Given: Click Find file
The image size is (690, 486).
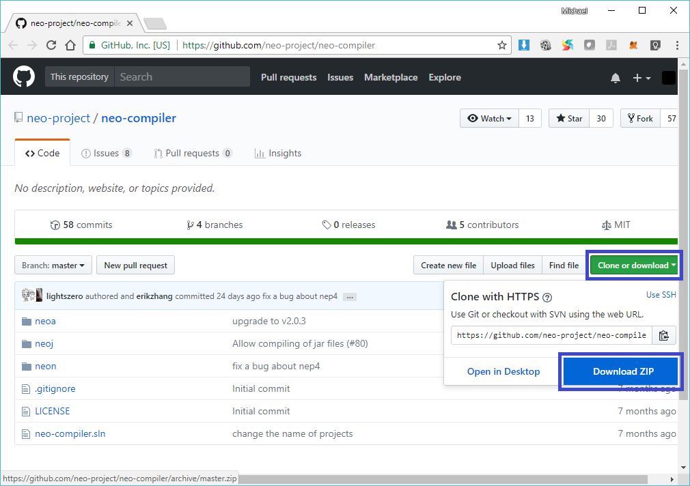Looking at the screenshot, I should (x=564, y=266).
